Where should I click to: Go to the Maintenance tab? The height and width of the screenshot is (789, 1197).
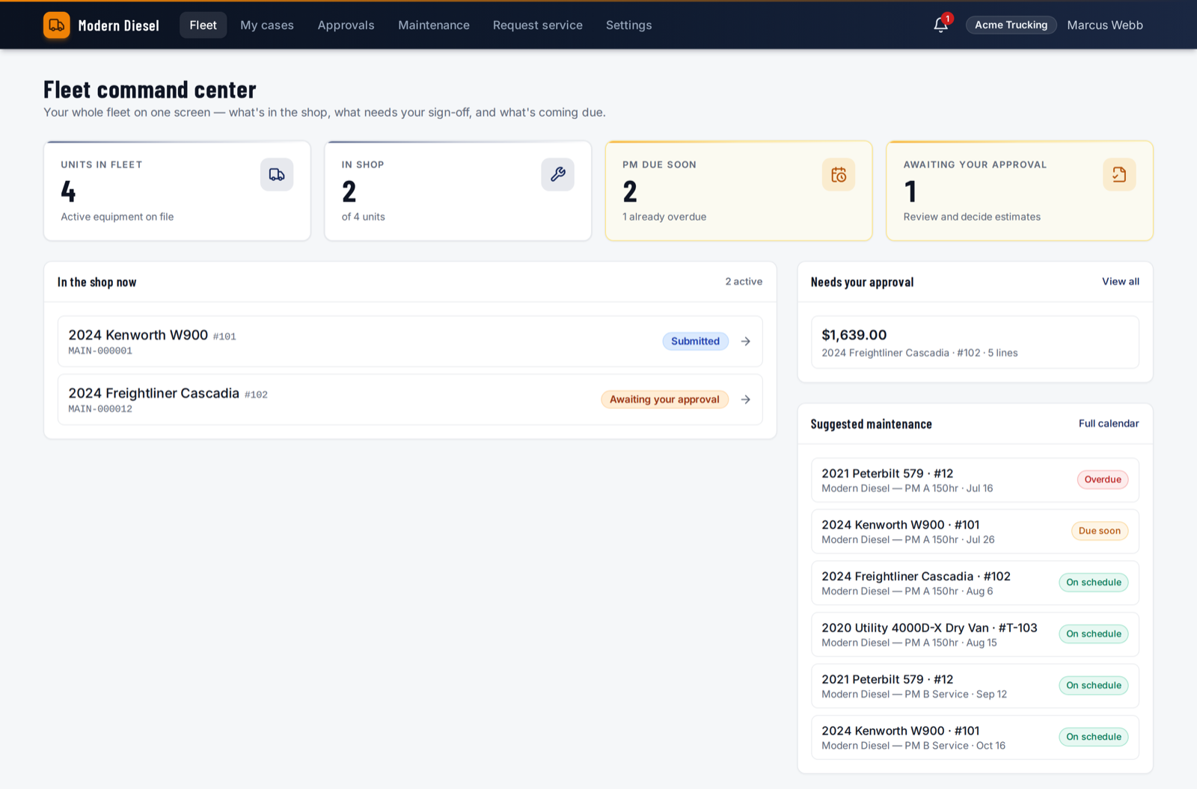point(434,25)
